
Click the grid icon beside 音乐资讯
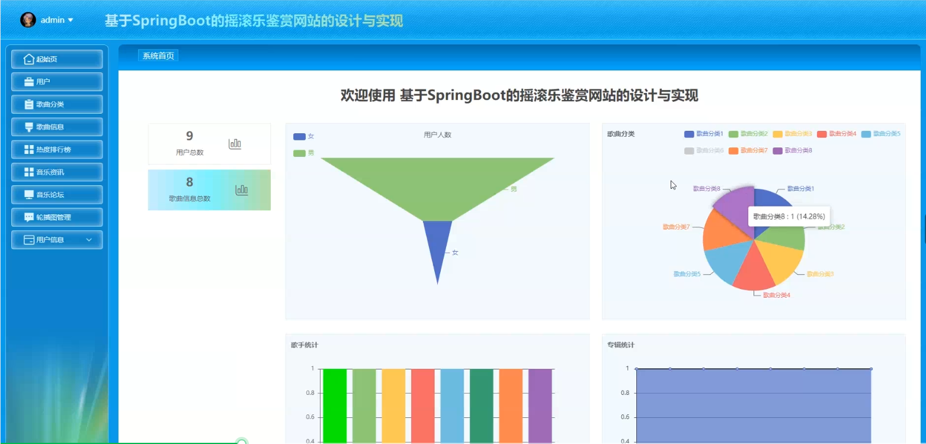[28, 172]
